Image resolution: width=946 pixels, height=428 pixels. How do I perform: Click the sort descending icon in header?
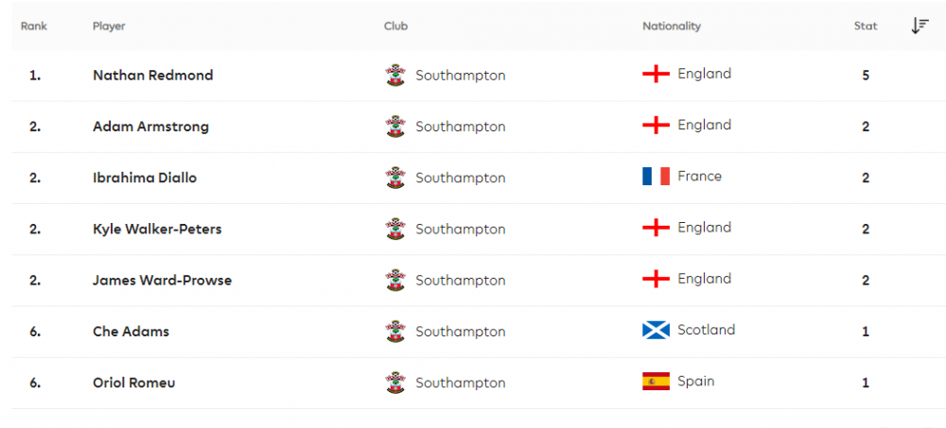(x=920, y=26)
